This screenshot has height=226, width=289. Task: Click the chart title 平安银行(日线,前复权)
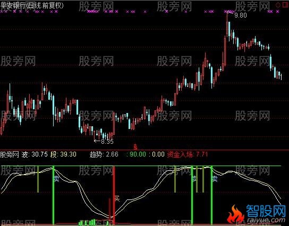[x=32, y=6]
